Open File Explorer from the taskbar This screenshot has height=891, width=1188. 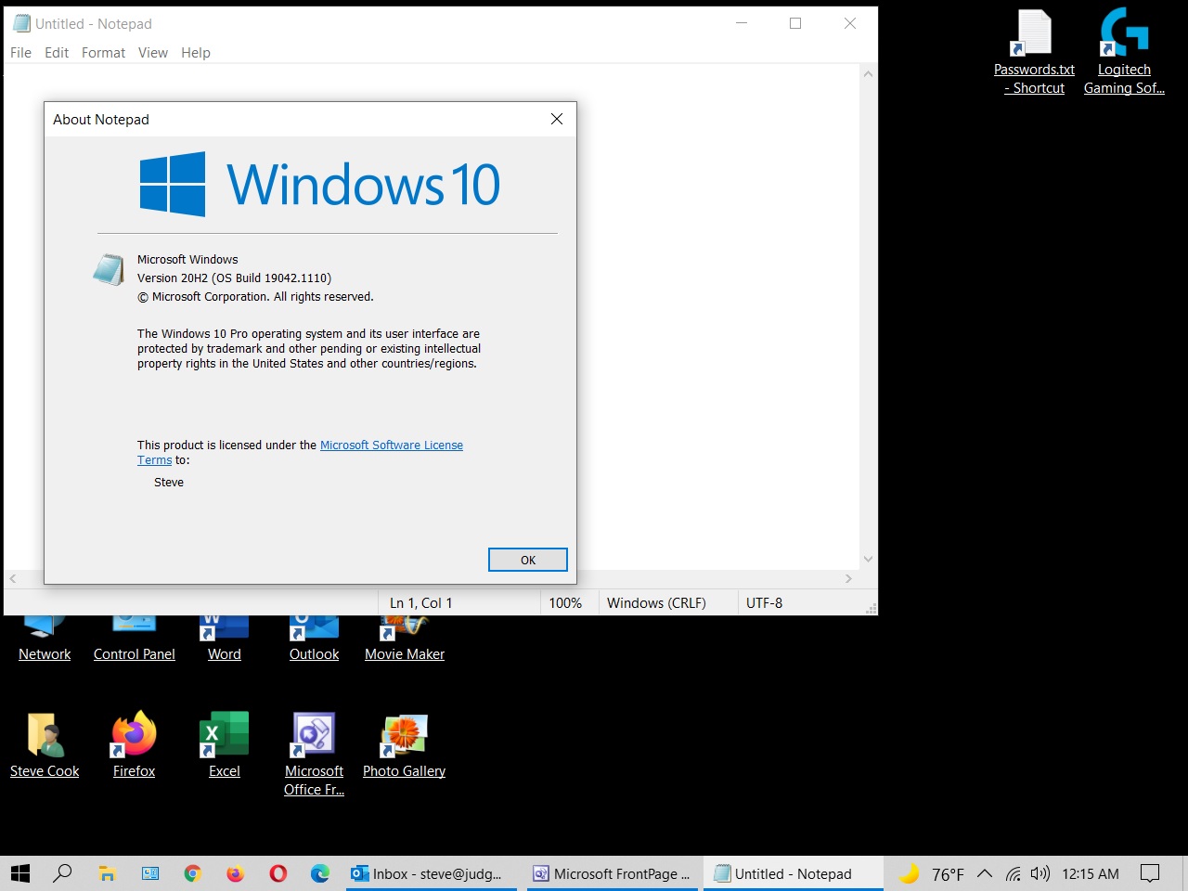coord(107,873)
